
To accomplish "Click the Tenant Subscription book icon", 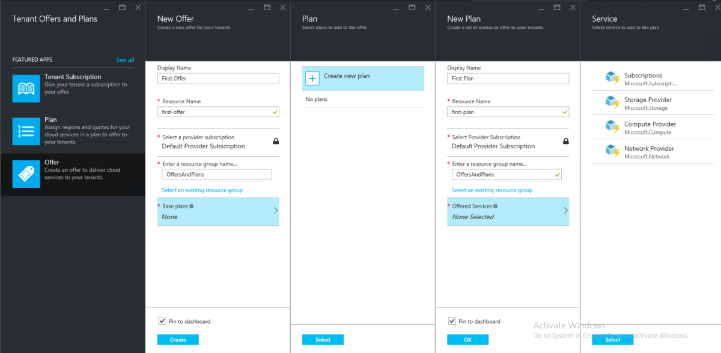I will (x=26, y=88).
